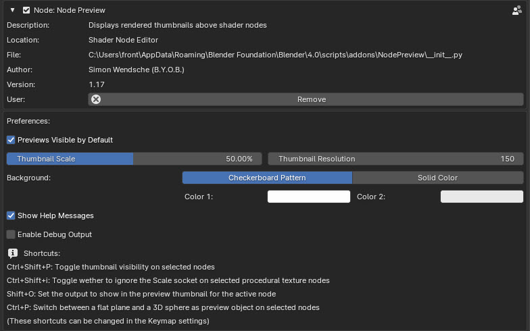Remove the Node Preview addon
530x331 pixels.
(306, 99)
